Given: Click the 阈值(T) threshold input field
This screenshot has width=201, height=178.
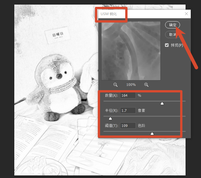Looking at the screenshot, I should pyautogui.click(x=128, y=126).
